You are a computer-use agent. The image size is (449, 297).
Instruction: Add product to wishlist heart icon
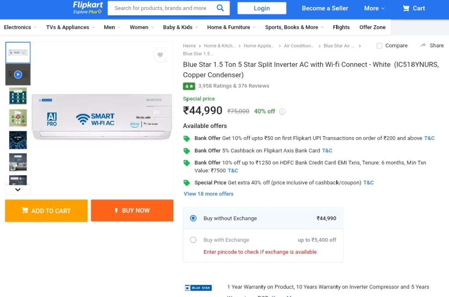coord(160,55)
